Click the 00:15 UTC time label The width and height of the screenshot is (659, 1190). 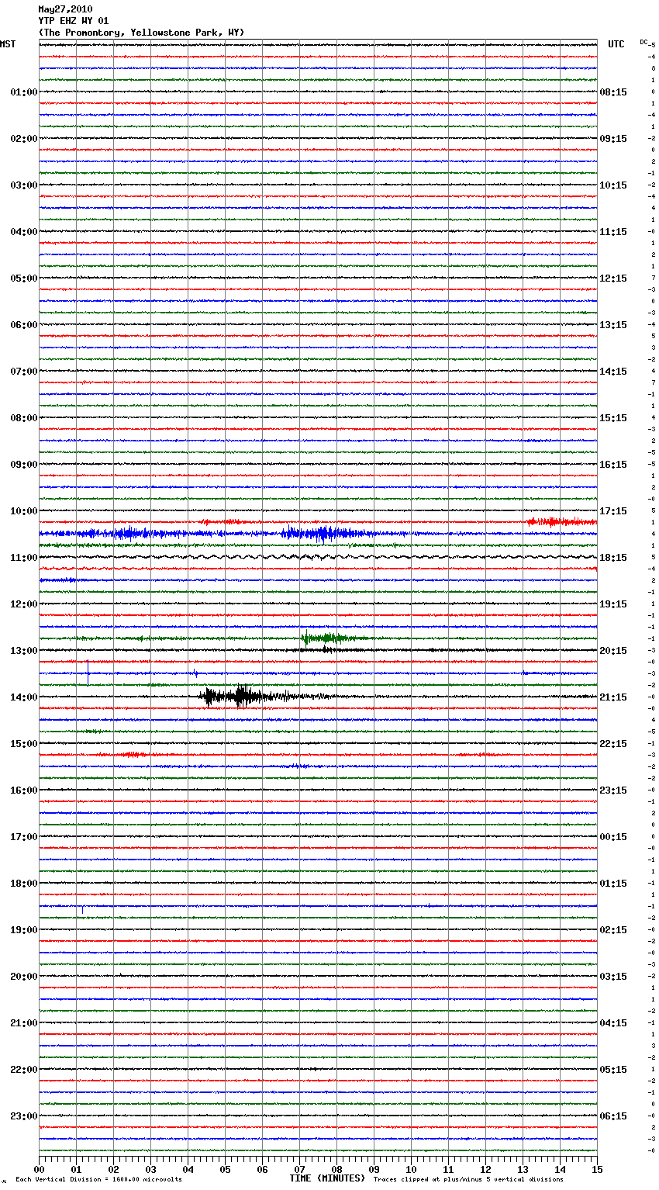pos(613,837)
